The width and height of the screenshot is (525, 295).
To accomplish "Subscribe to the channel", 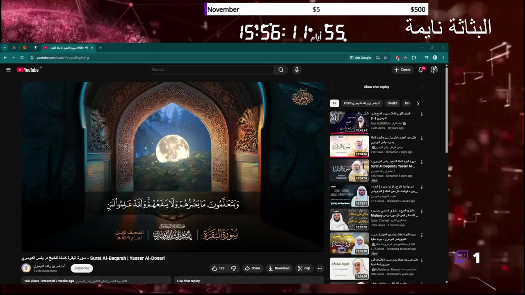I will pyautogui.click(x=82, y=268).
